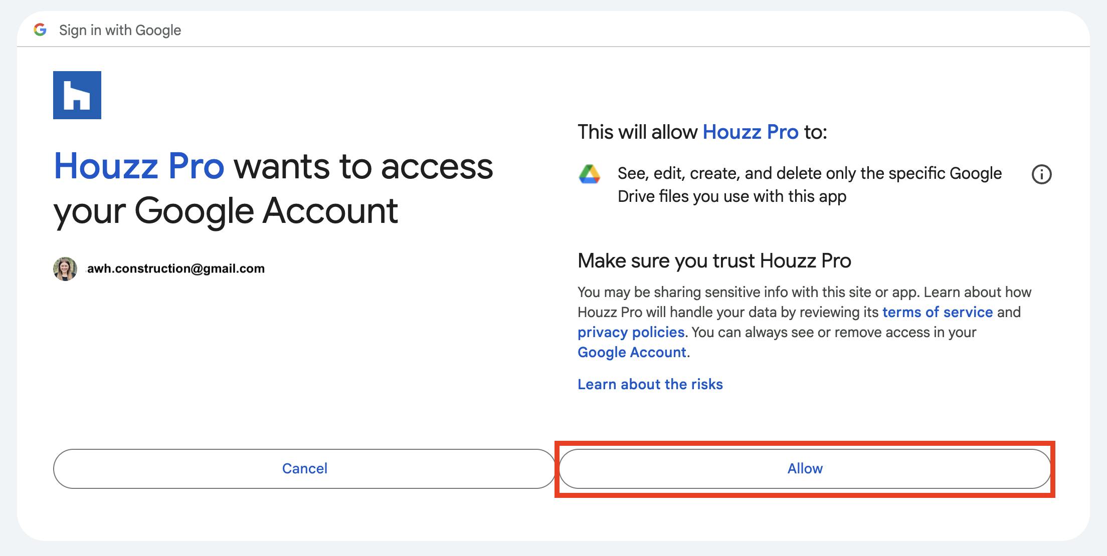This screenshot has width=1107, height=556.
Task: Follow the Google Account link
Action: pyautogui.click(x=632, y=352)
